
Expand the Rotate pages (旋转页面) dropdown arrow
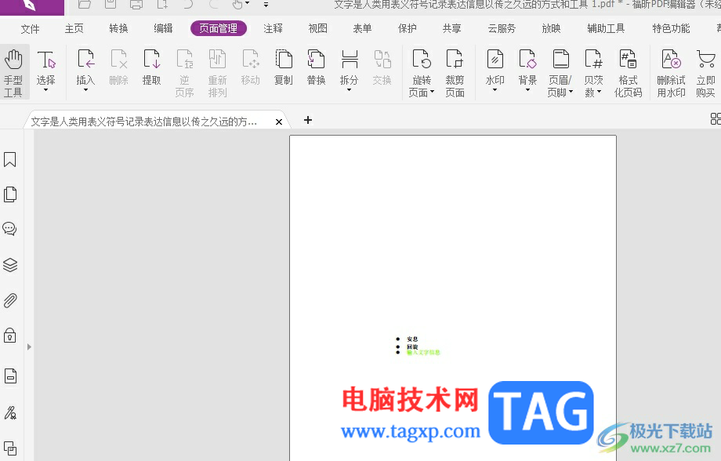(433, 92)
